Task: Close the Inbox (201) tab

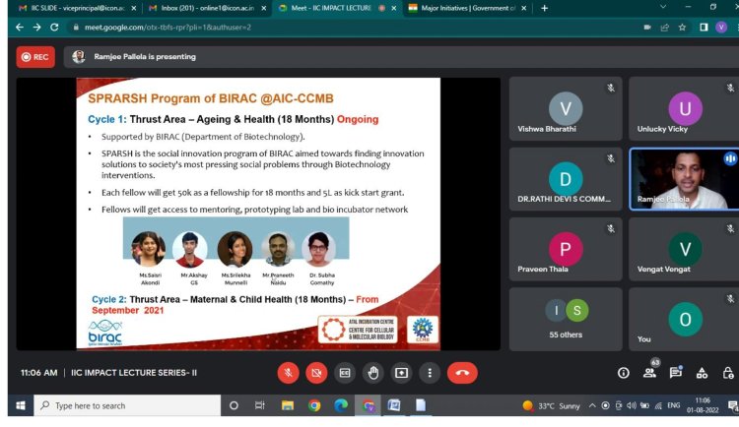Action: click(263, 8)
